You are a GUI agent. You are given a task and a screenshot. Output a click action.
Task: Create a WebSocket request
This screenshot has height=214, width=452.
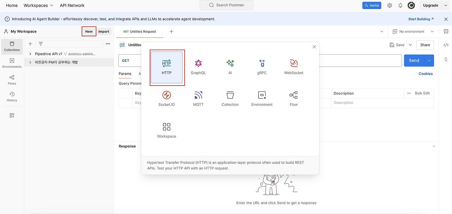(x=294, y=67)
